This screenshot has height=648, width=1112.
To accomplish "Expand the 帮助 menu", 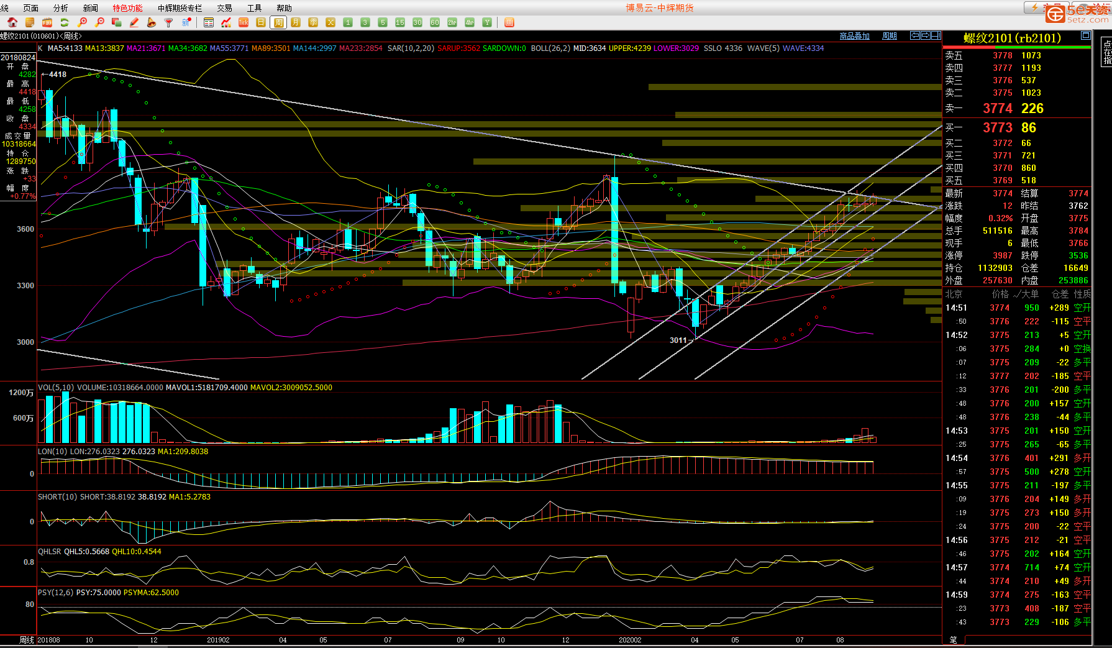I will tap(285, 8).
